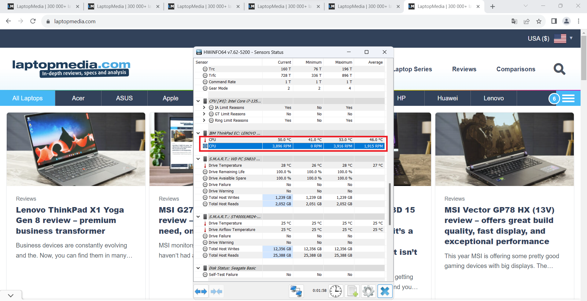Click the blue X close sensors button
This screenshot has height=301, width=587.
[385, 291]
